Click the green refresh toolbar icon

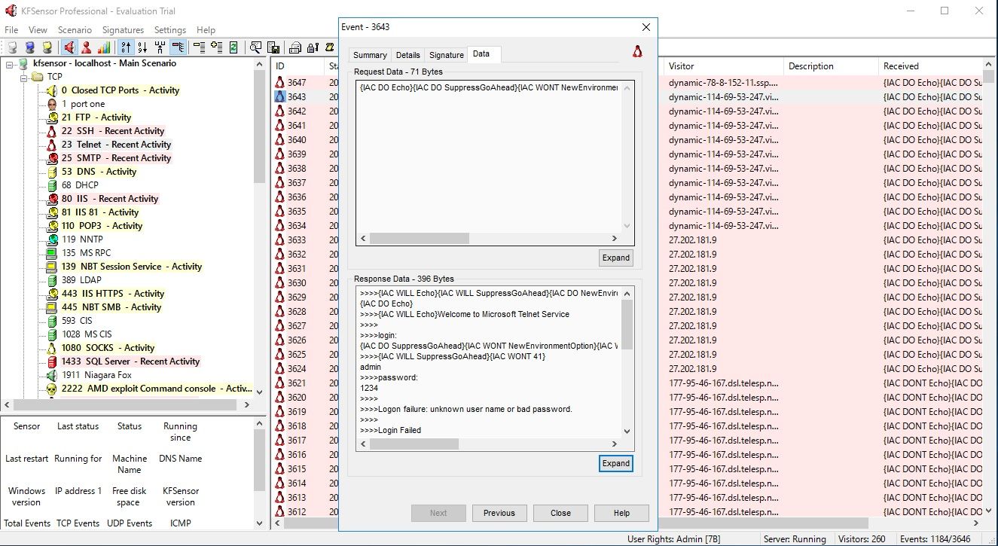[x=234, y=47]
